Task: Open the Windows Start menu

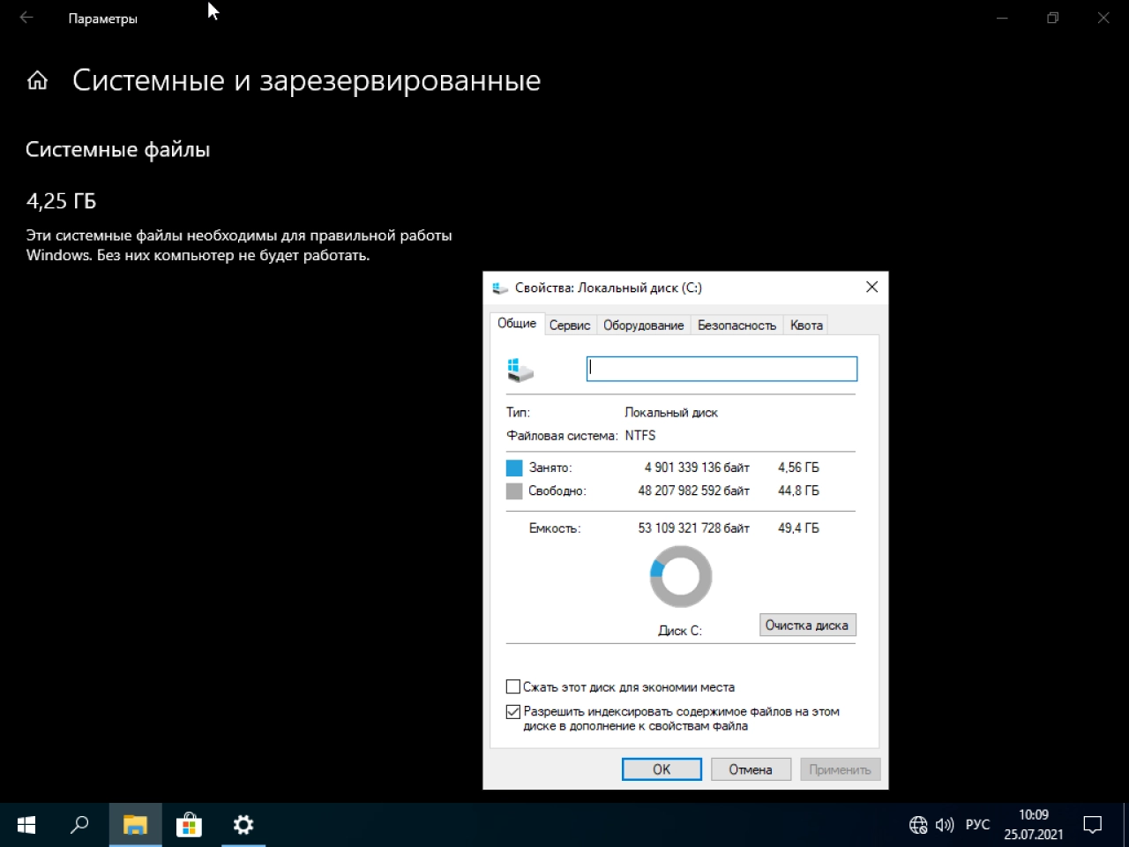Action: pyautogui.click(x=26, y=825)
